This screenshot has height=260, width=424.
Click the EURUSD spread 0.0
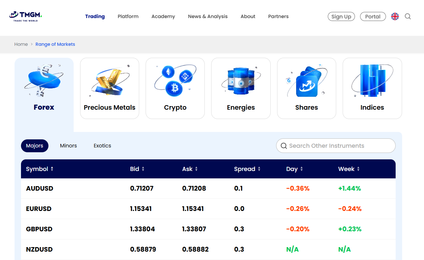click(x=239, y=209)
